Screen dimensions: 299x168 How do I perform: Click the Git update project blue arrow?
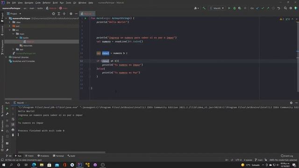[x=257, y=8]
